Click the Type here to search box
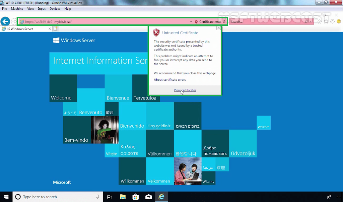The width and height of the screenshot is (343, 202). pyautogui.click(x=58, y=197)
